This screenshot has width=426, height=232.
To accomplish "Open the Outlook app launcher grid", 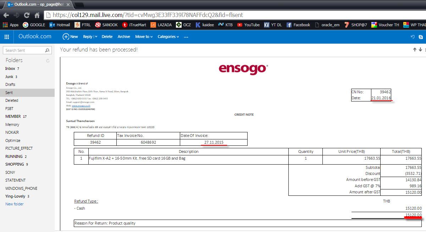I will 7,37.
